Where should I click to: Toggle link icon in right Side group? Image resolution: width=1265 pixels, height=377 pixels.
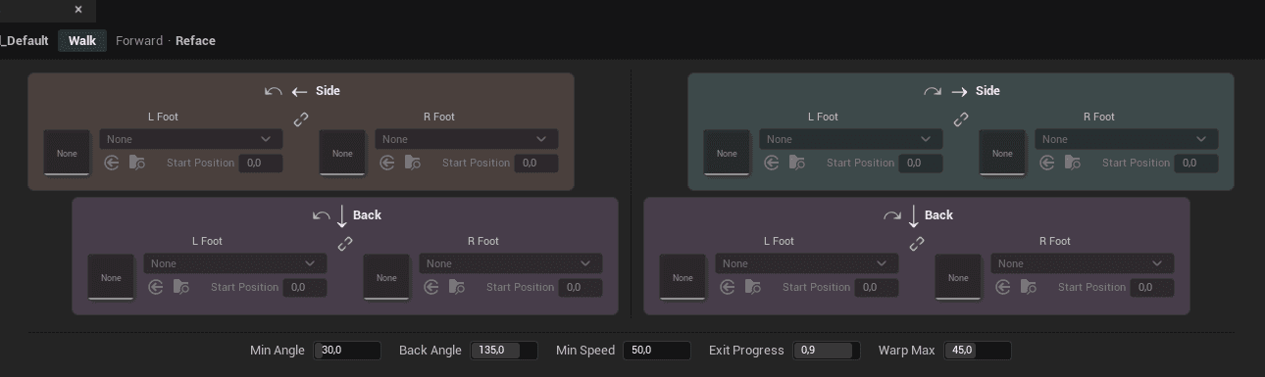coord(961,119)
